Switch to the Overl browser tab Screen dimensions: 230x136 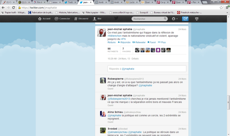coord(147,2)
